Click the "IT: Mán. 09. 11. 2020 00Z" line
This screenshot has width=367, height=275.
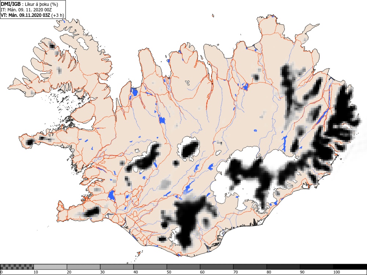26,10
